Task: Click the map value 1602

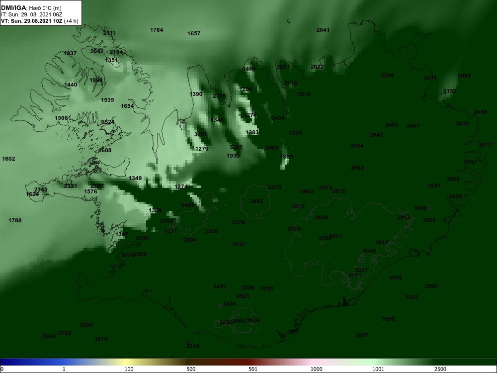Action: click(x=8, y=159)
